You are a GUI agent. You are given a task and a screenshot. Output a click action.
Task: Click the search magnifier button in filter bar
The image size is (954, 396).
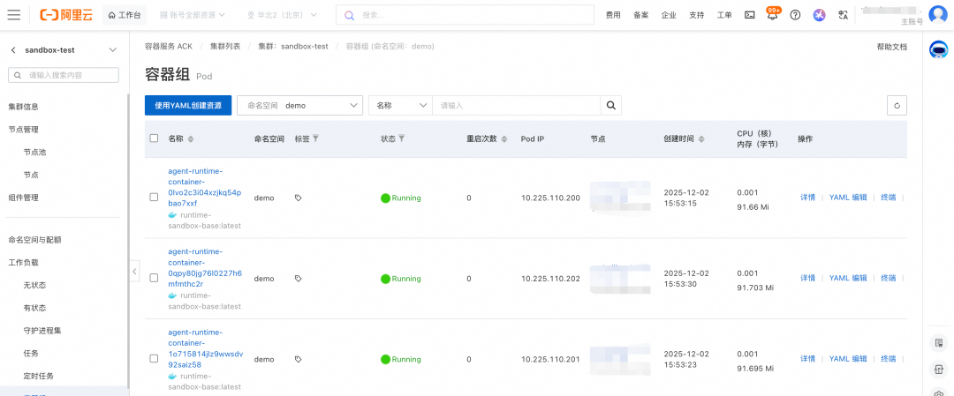[x=611, y=105]
